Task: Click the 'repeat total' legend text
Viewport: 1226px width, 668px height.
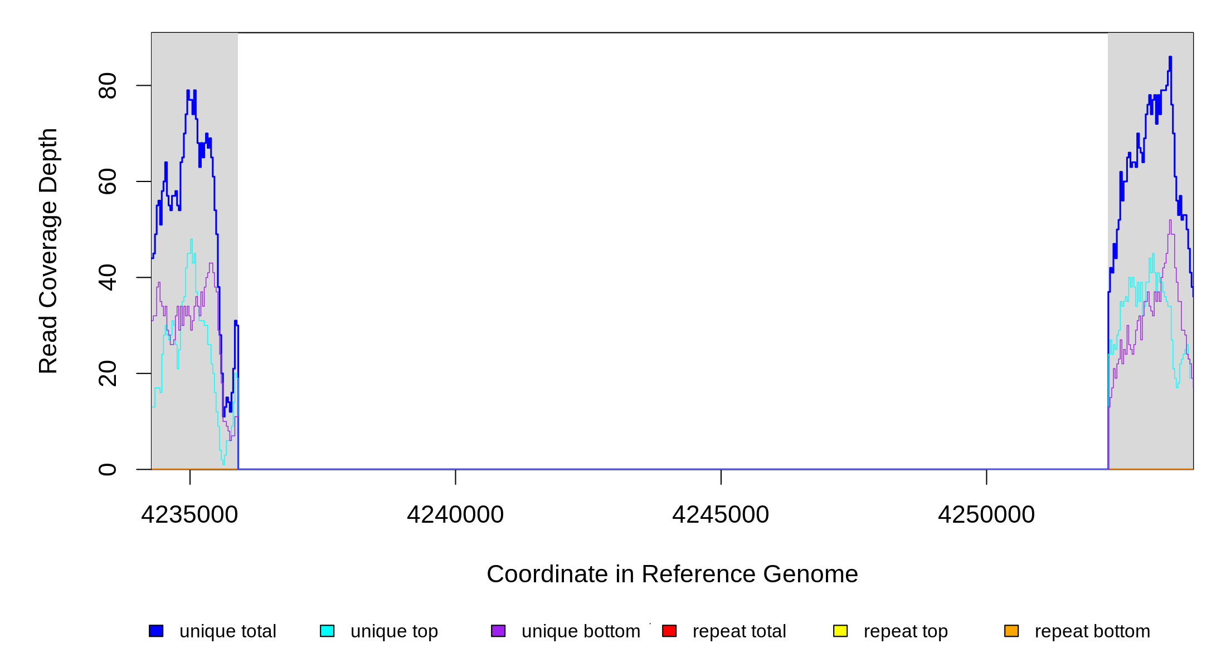Action: click(739, 631)
